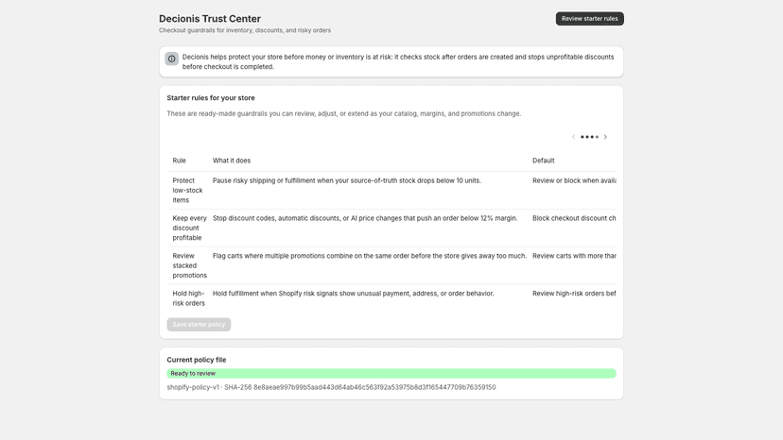This screenshot has width=783, height=440.
Task: Click the info icon in the banner
Action: [172, 59]
